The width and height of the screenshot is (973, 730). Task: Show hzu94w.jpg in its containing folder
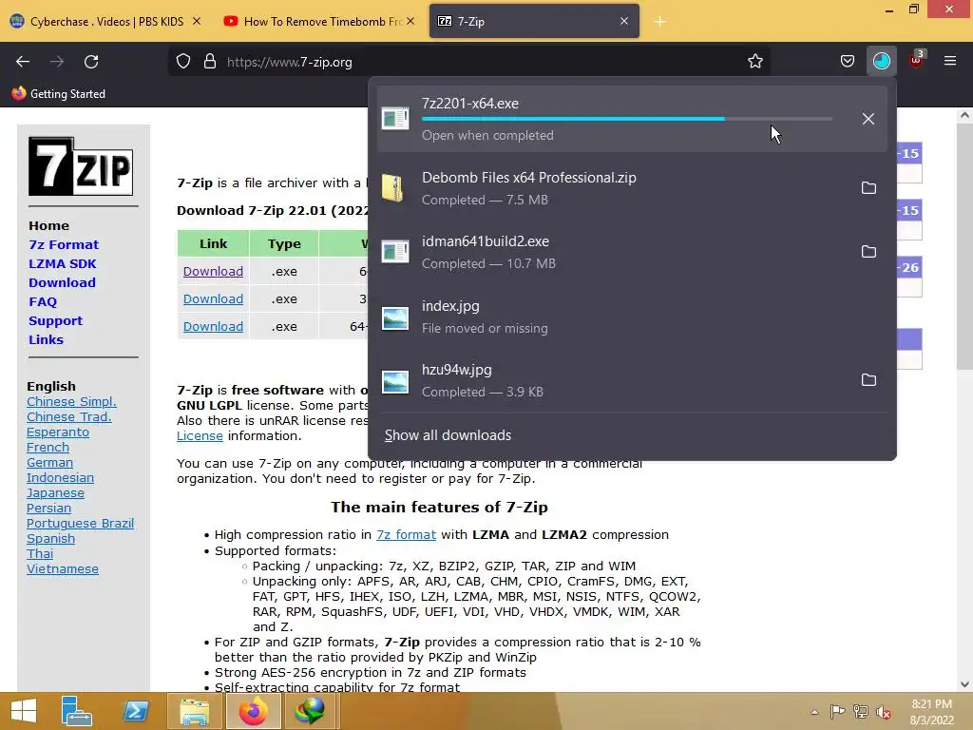[868, 380]
